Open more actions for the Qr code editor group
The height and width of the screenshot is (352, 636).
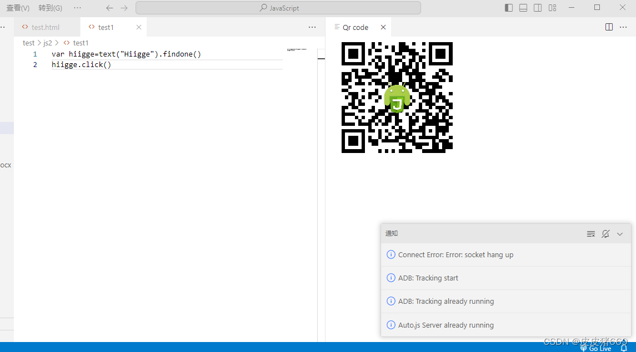(623, 27)
